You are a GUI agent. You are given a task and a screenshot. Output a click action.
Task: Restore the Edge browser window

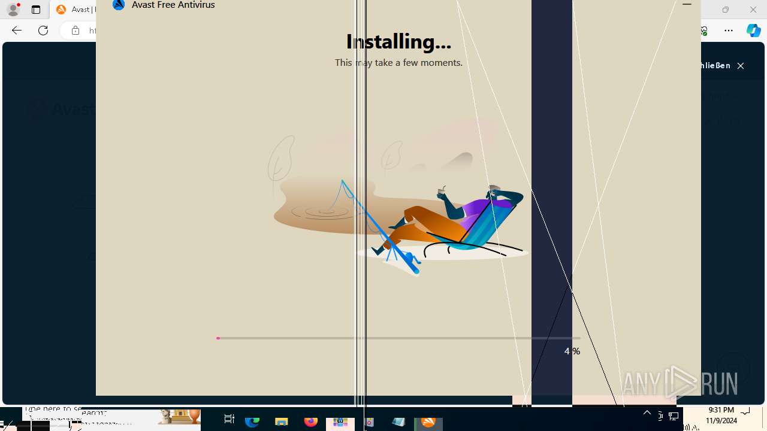(x=726, y=10)
